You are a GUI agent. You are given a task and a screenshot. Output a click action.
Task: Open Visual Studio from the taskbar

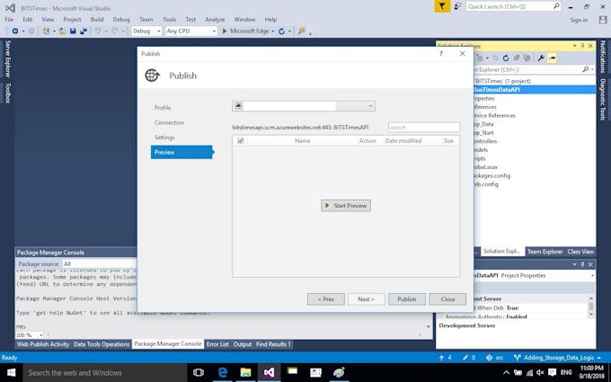(269, 372)
